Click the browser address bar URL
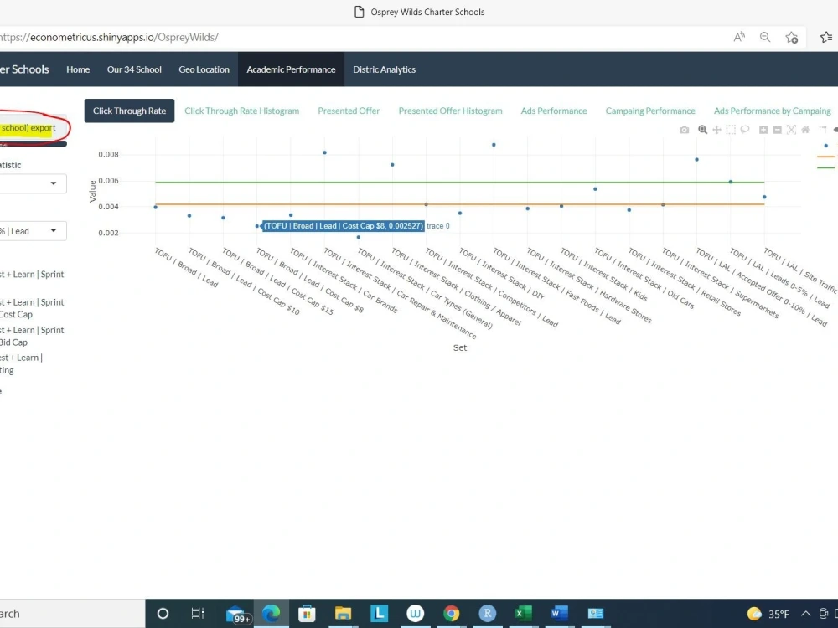Image resolution: width=838 pixels, height=628 pixels. tap(109, 38)
